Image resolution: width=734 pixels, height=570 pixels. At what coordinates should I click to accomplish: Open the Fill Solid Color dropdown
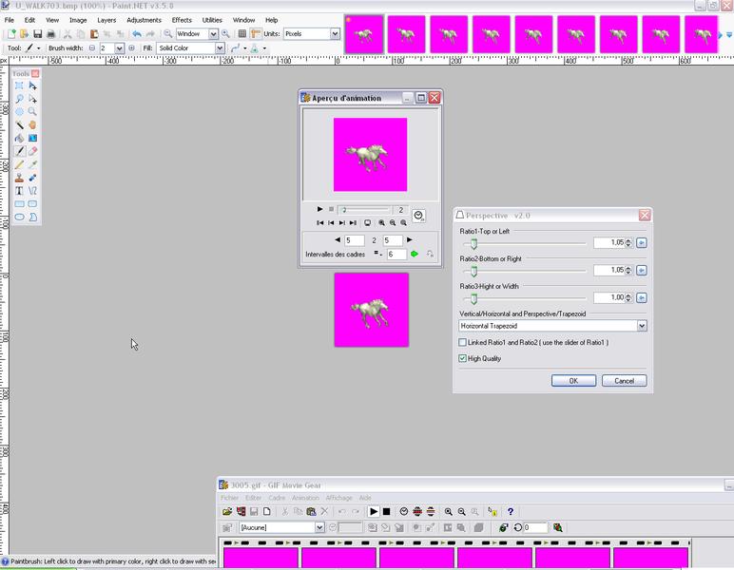point(220,47)
